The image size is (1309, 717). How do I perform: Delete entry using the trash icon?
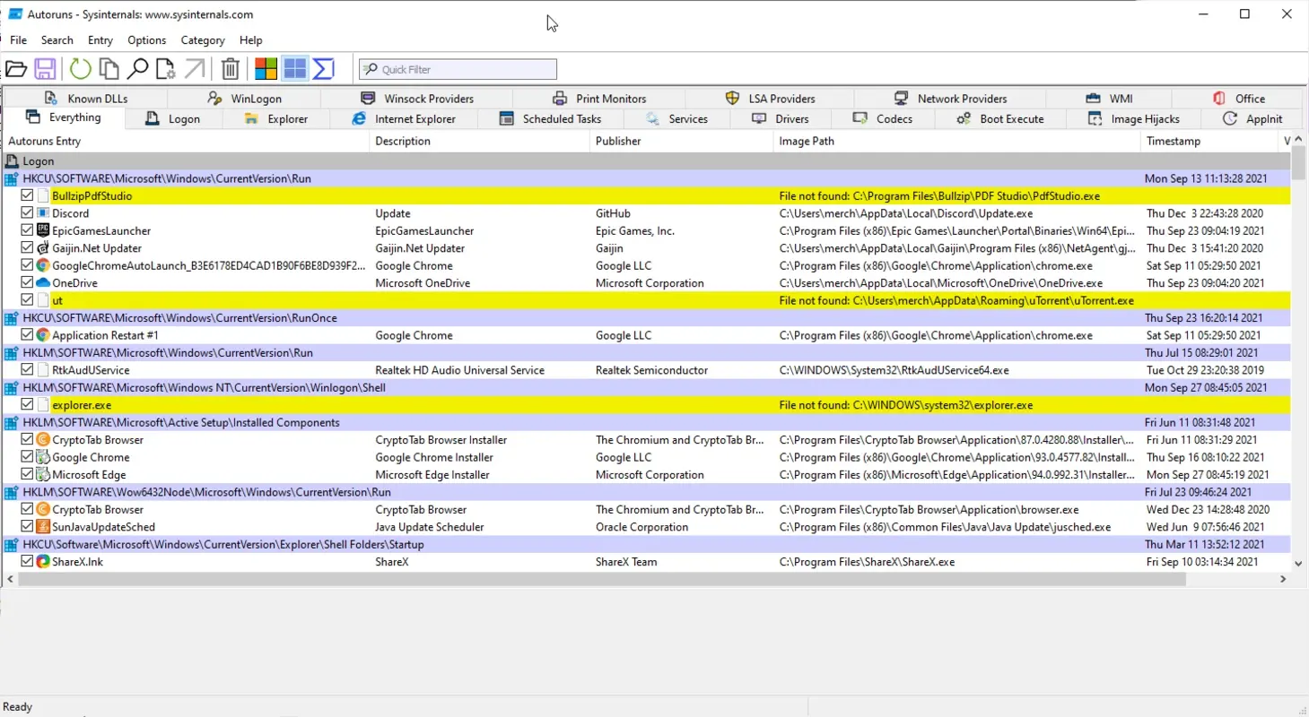231,69
